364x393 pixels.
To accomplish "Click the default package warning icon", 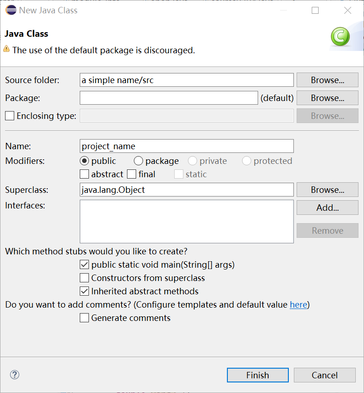I will pyautogui.click(x=6, y=49).
